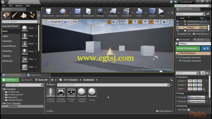
Task: Open the viewport options dropdown arrow
Action: click(x=44, y=22)
